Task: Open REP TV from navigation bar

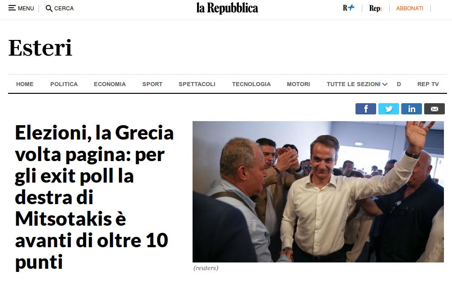Action: [428, 84]
